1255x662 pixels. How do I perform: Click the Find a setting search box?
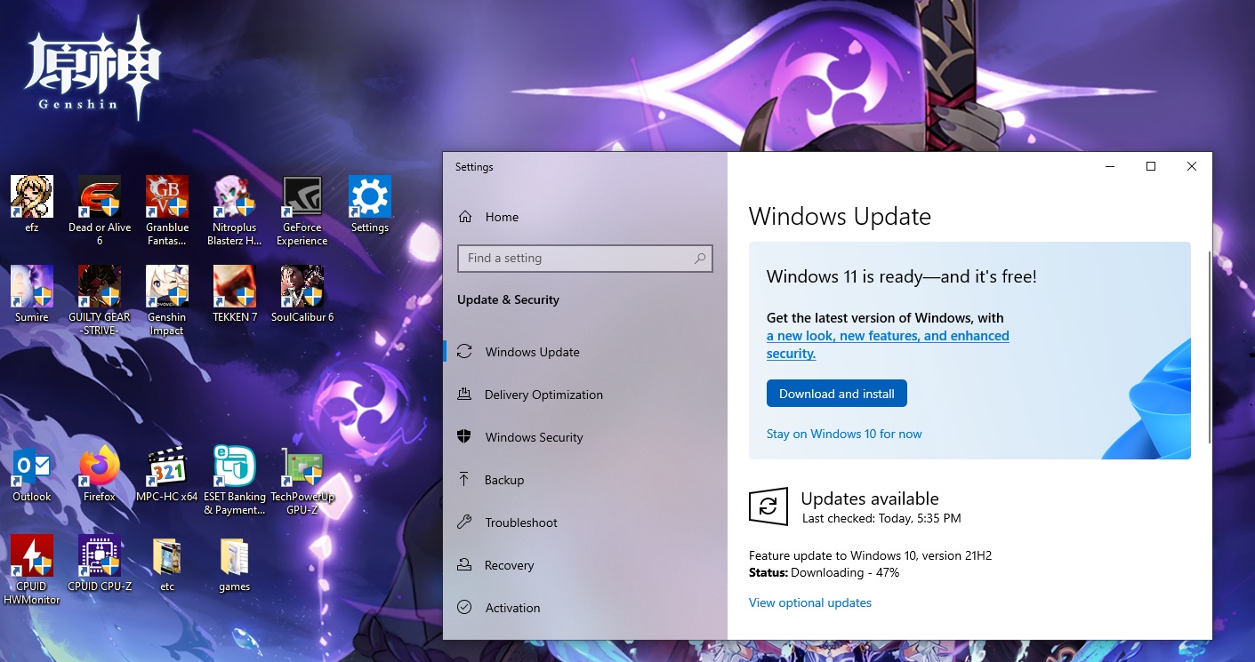[585, 259]
